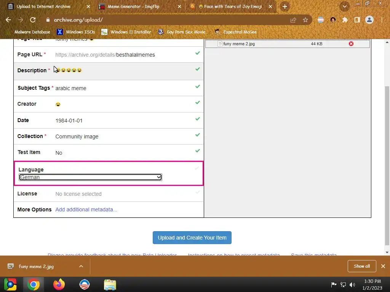Viewport: 390px width, 292px height.
Task: Switch to Face with Tears of Joy Emoji tab
Action: point(230,6)
